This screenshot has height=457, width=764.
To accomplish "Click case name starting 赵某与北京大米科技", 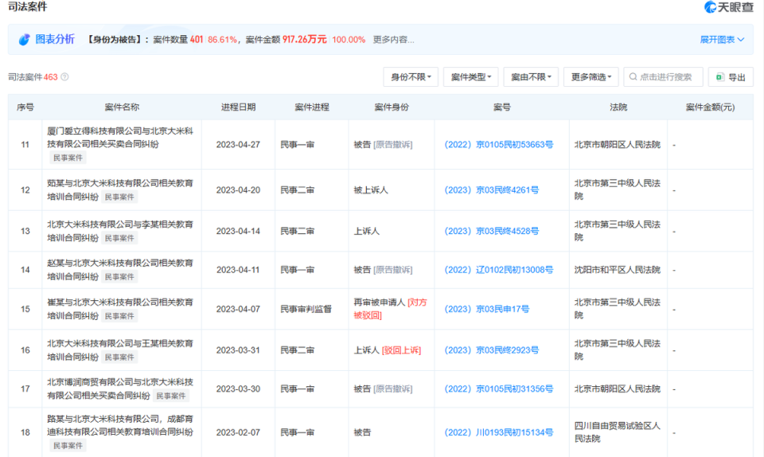I will tap(120, 270).
